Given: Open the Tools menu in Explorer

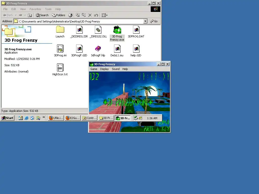Looking at the screenshot, I should pyautogui.click(x=48, y=9).
